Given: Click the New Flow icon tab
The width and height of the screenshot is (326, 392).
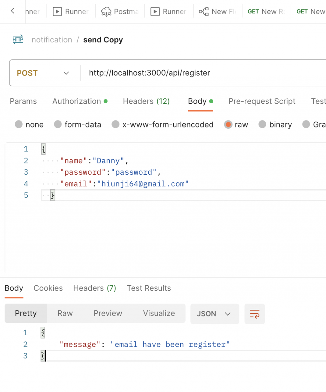Looking at the screenshot, I should 204,12.
